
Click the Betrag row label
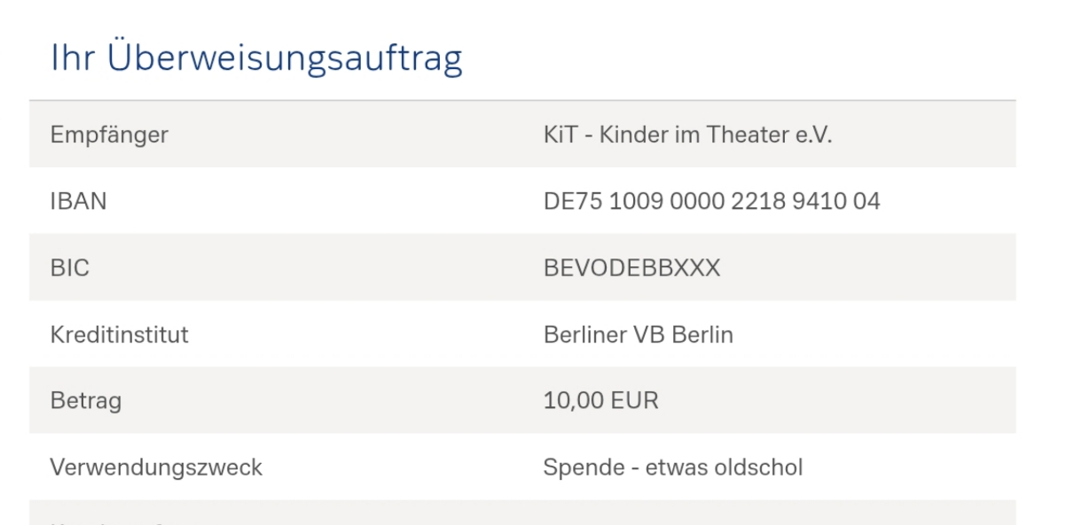tap(86, 401)
